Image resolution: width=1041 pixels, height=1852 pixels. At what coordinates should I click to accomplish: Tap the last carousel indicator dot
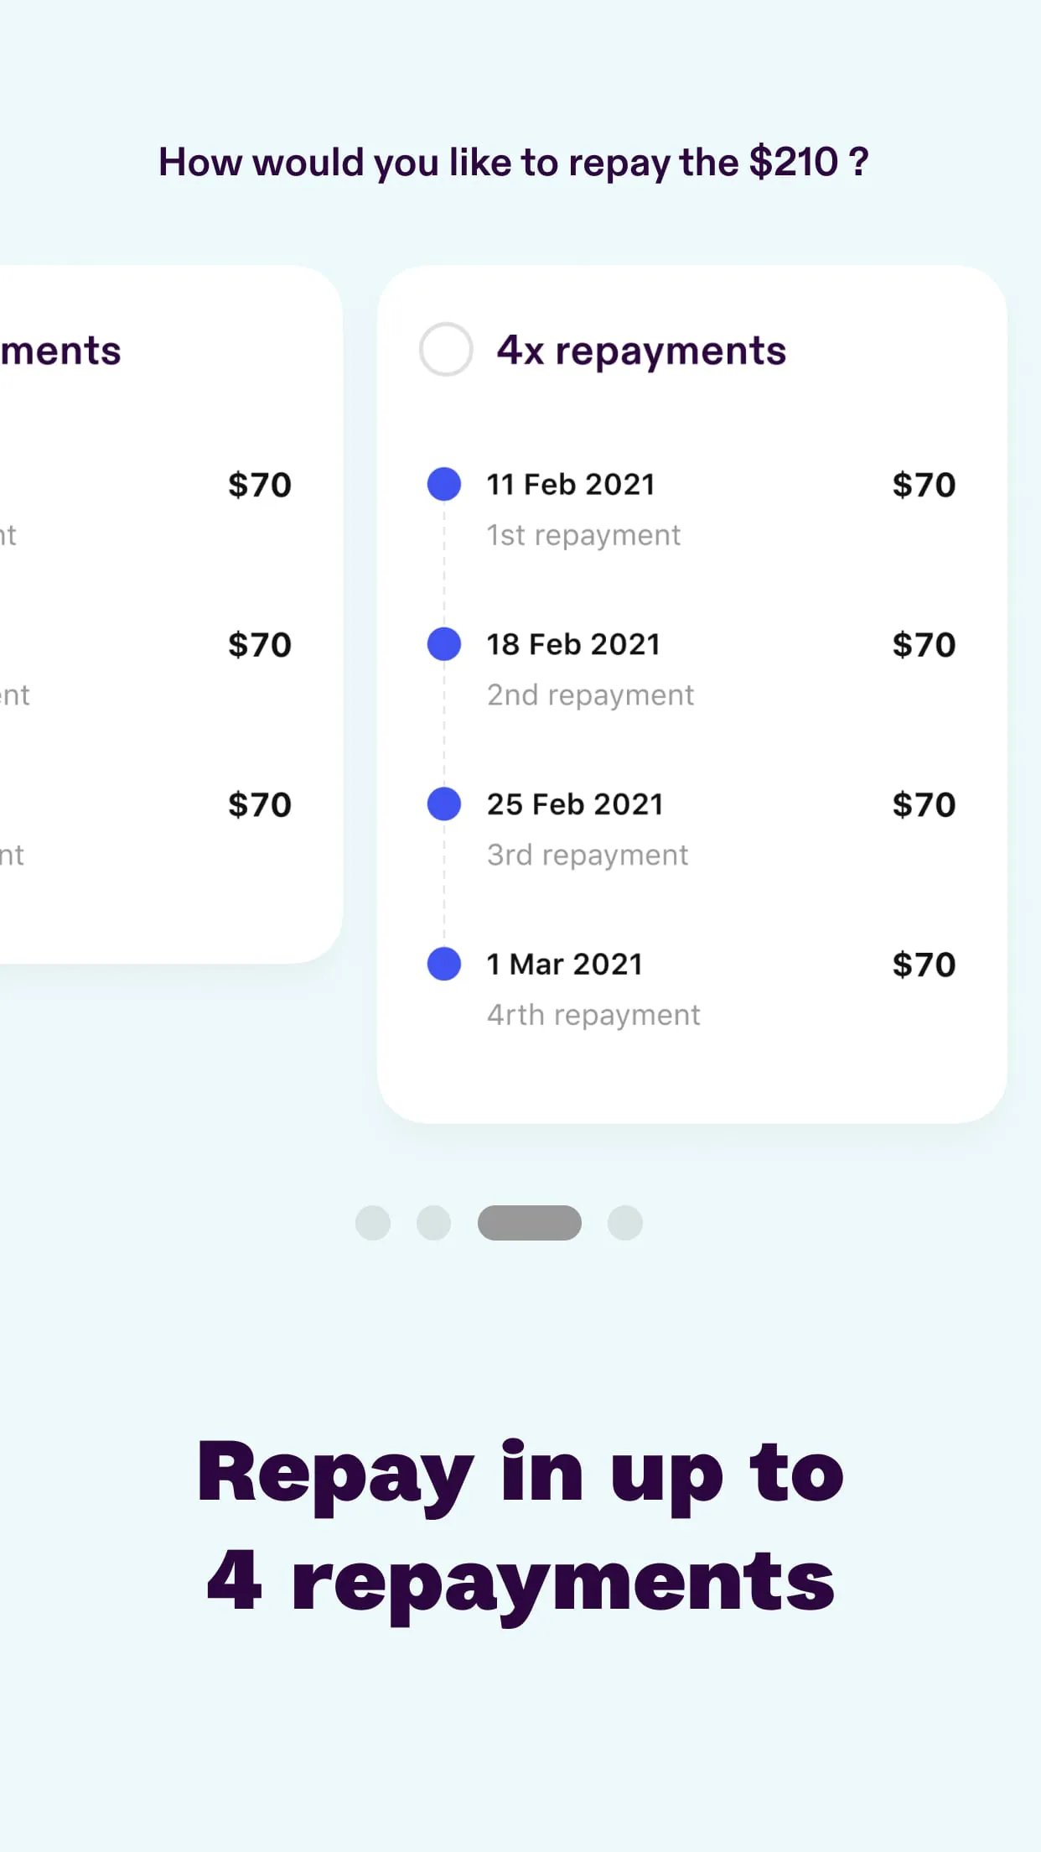(x=624, y=1223)
